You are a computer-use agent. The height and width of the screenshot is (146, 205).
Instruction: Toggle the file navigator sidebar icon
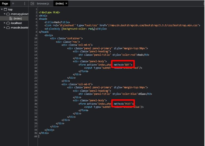click(32, 4)
